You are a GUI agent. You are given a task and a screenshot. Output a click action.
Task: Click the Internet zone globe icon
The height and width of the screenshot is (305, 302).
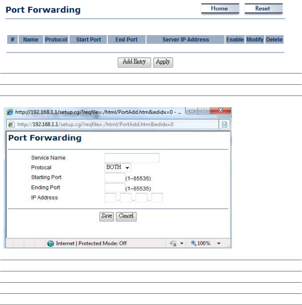click(50, 243)
